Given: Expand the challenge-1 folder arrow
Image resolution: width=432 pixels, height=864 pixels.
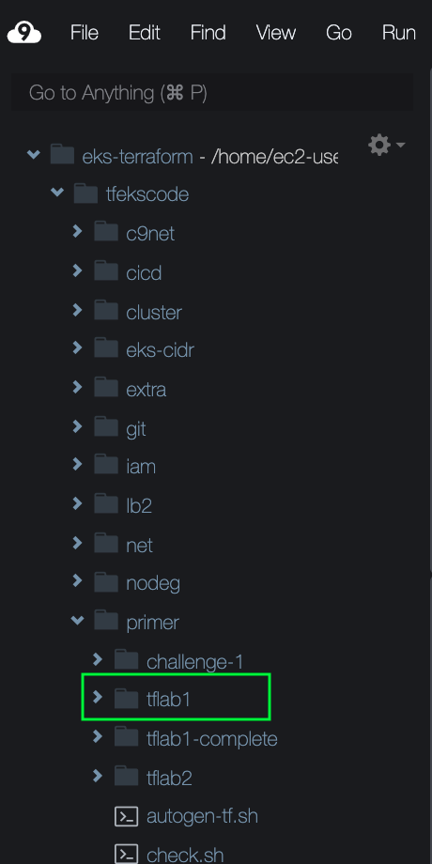Looking at the screenshot, I should click(x=98, y=659).
